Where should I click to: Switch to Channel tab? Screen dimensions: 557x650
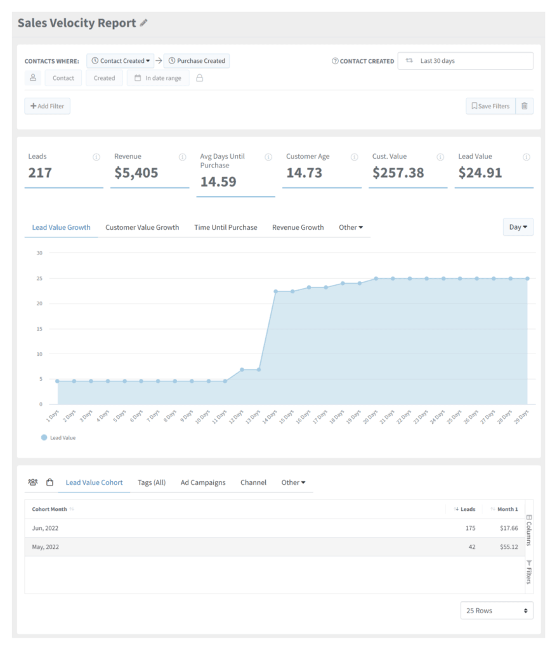click(x=253, y=482)
